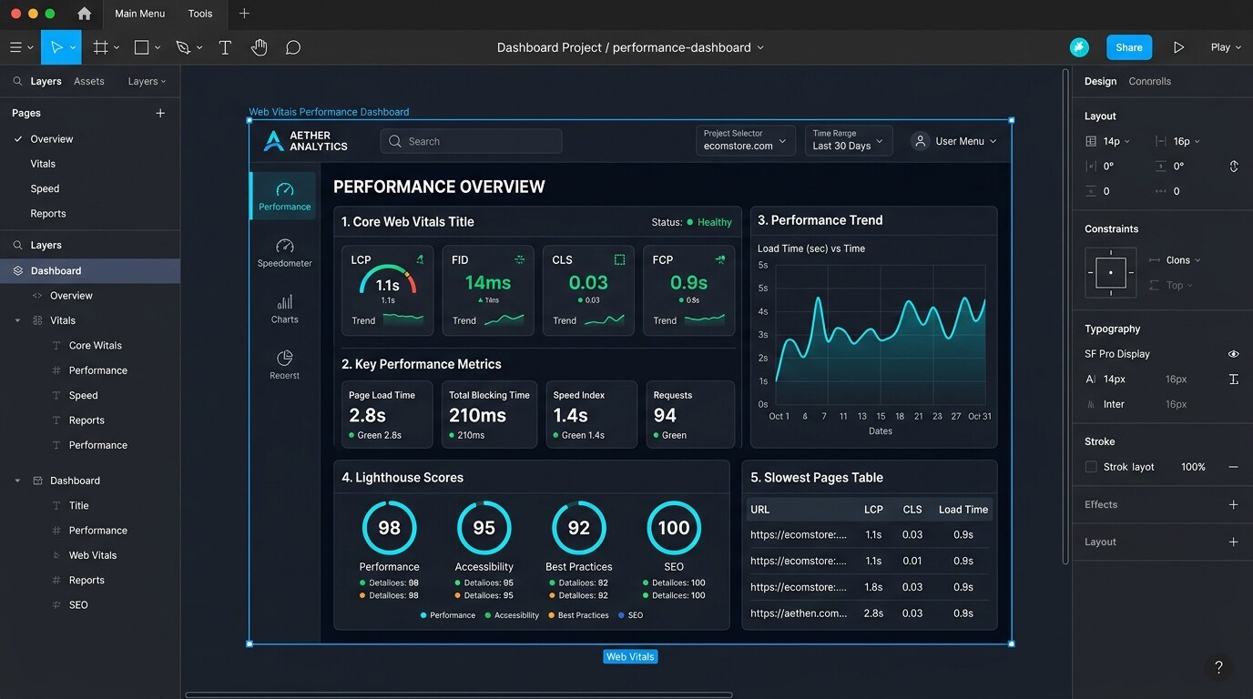Click the stroke opacity 100% value
Image resolution: width=1253 pixels, height=699 pixels.
[x=1193, y=467]
